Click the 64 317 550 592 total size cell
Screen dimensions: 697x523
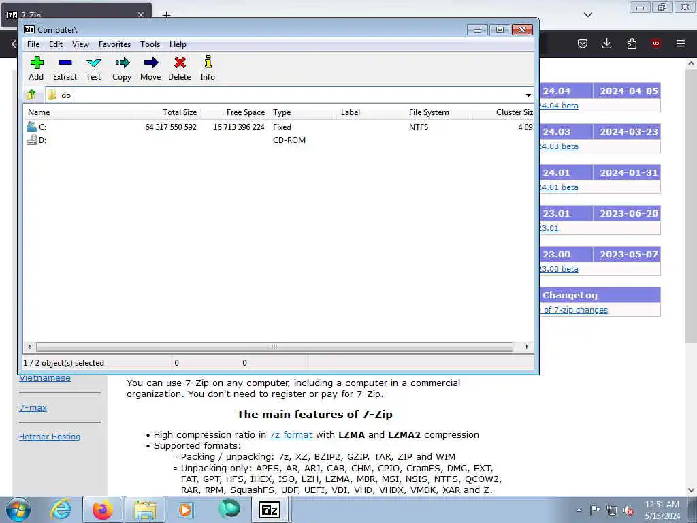[x=171, y=127]
